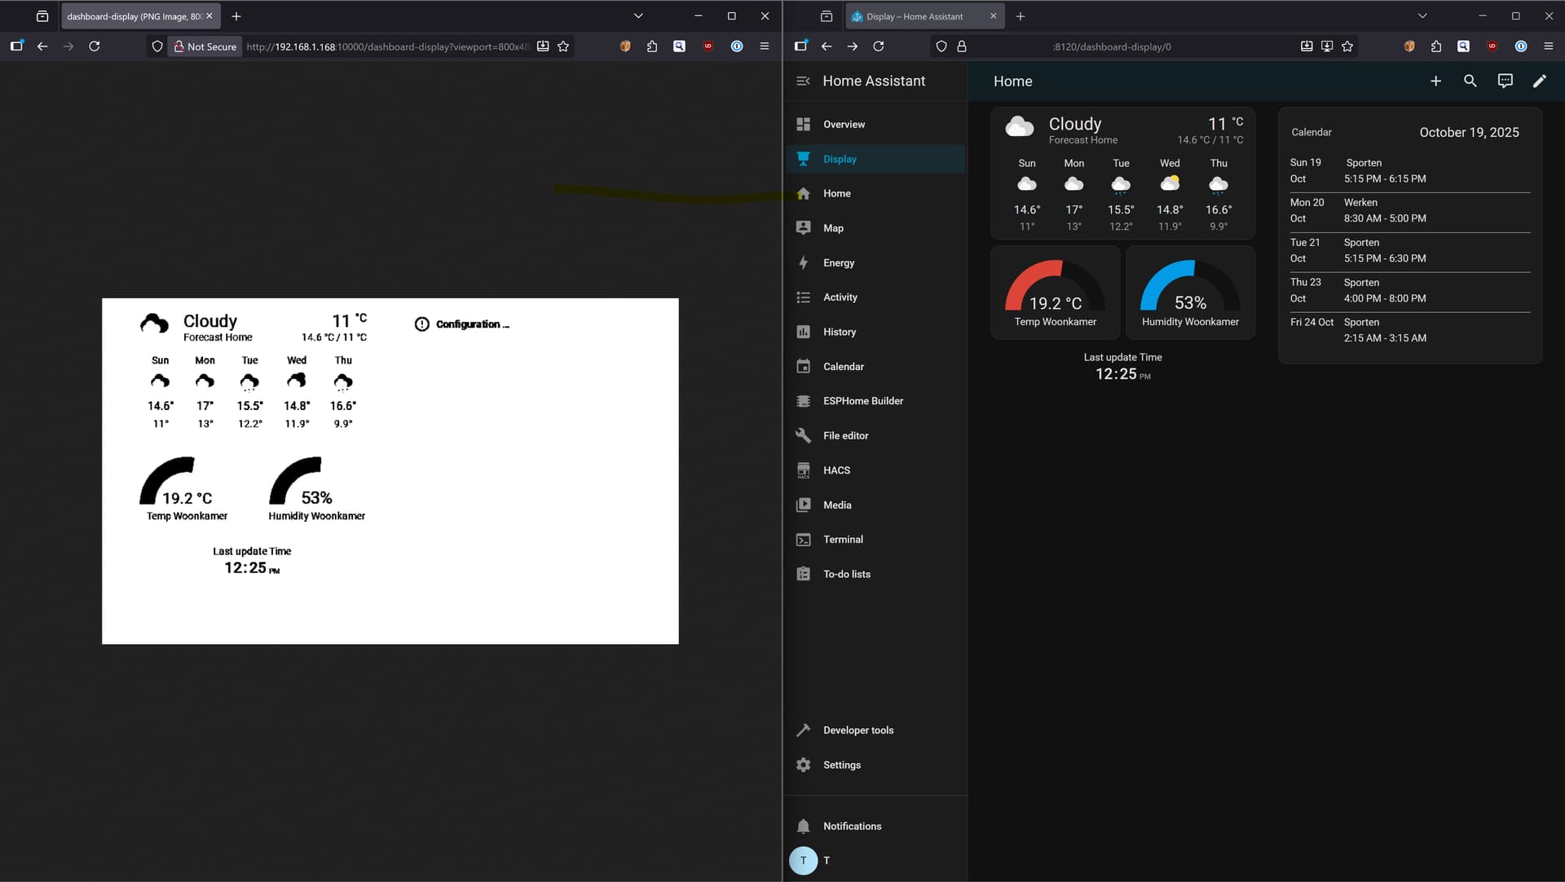Select Overview in the sidebar

pyautogui.click(x=843, y=124)
